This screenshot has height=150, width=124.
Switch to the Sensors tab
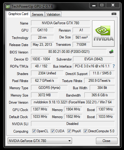coord(37,14)
